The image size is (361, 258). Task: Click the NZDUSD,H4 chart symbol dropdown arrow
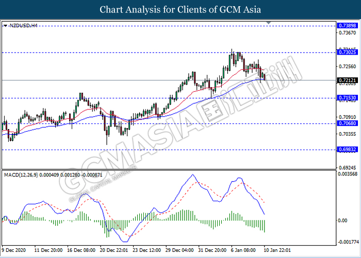(x=6, y=26)
